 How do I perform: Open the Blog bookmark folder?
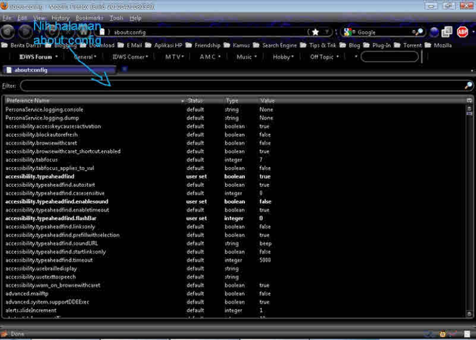tap(350, 45)
